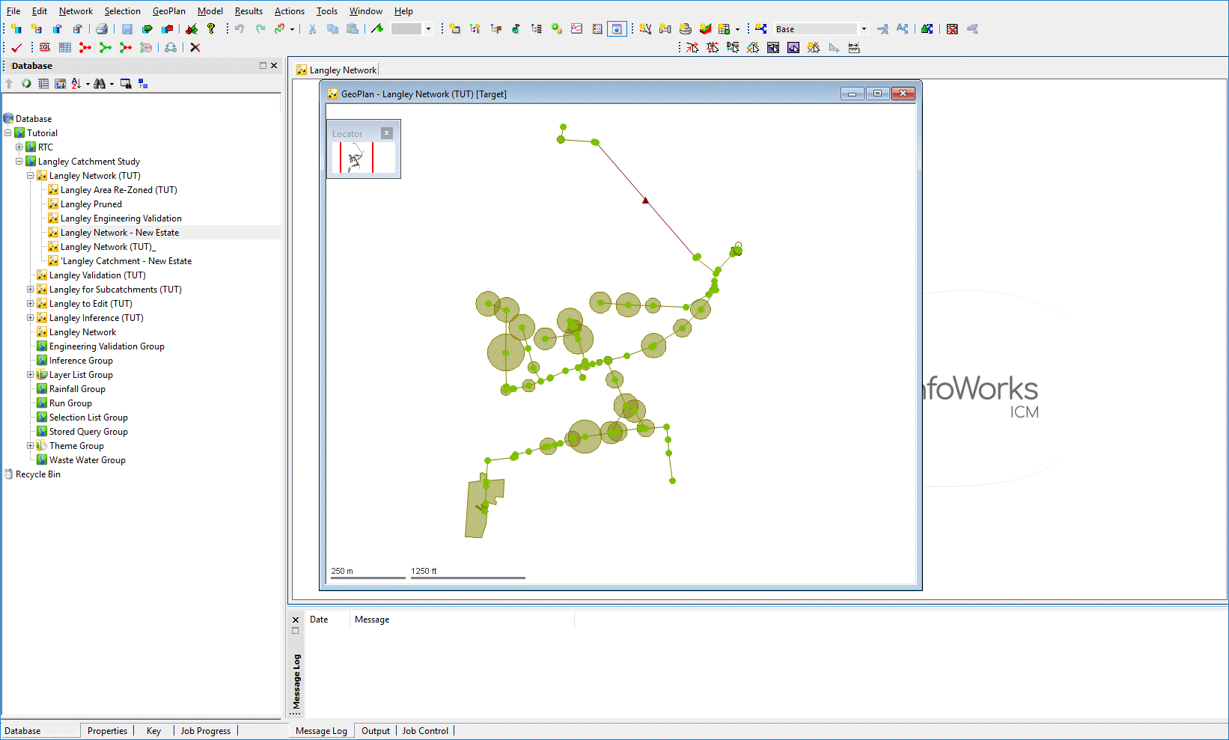Screen dimensions: 1229x740
Task: Click the Validate red checkmark icon
Action: (x=16, y=48)
